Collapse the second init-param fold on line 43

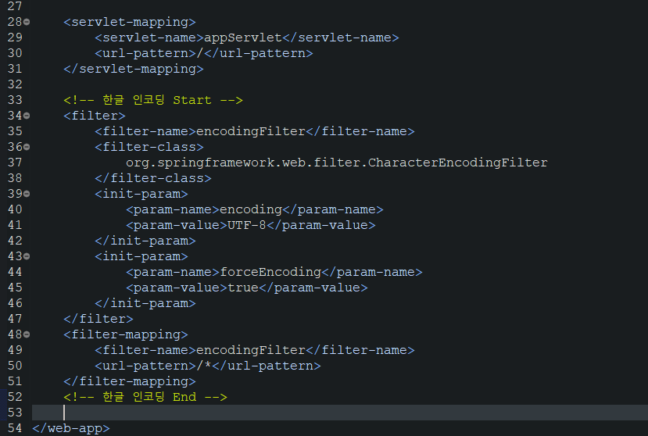click(x=27, y=256)
